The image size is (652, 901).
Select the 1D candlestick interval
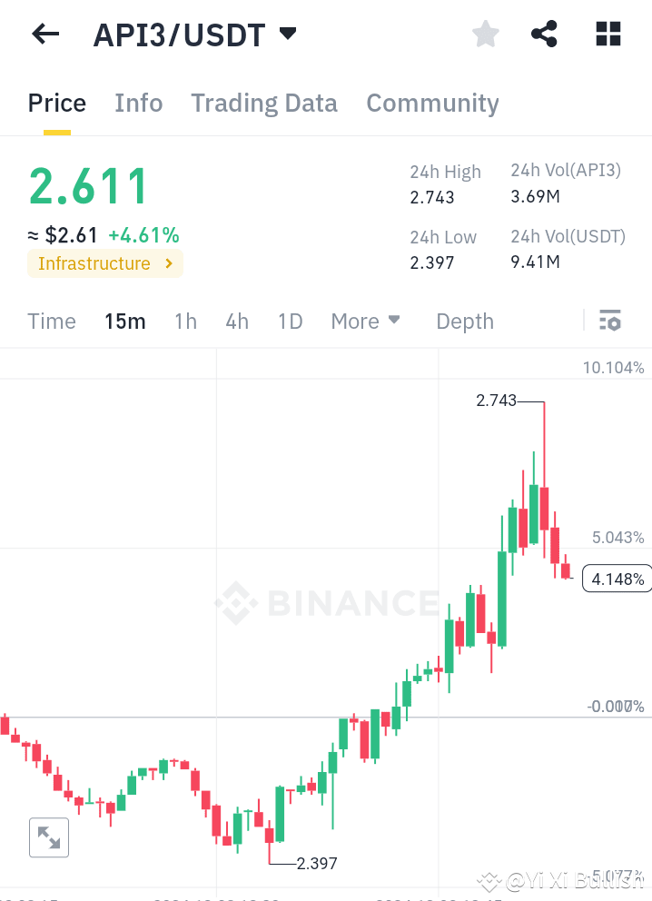(x=290, y=321)
